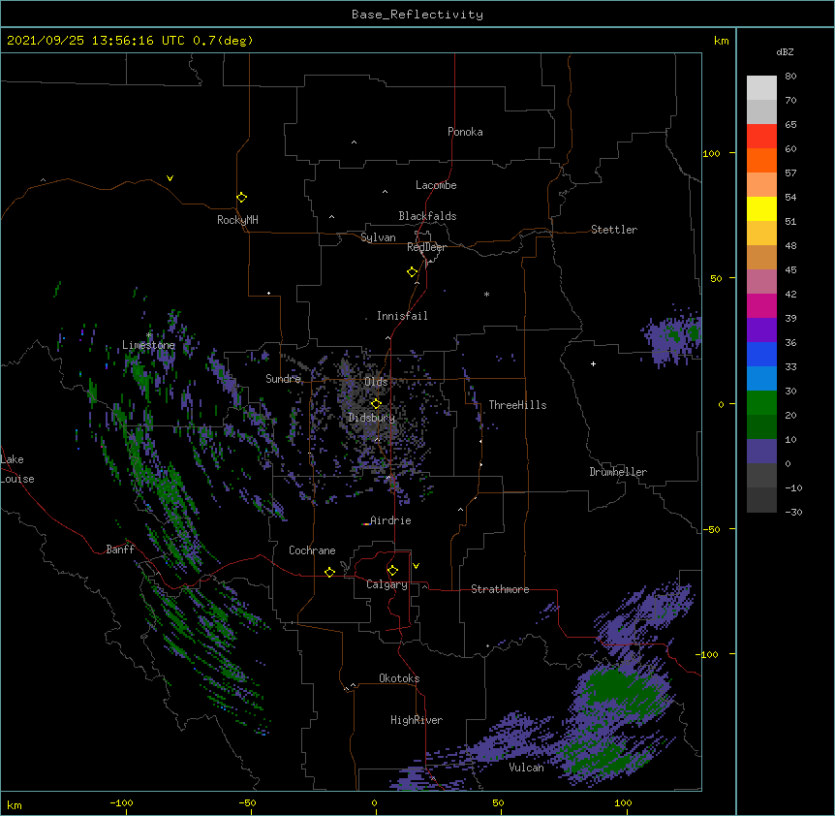Click the slate purple 0-10 dBZ swatch
835x816 pixels.
click(761, 452)
